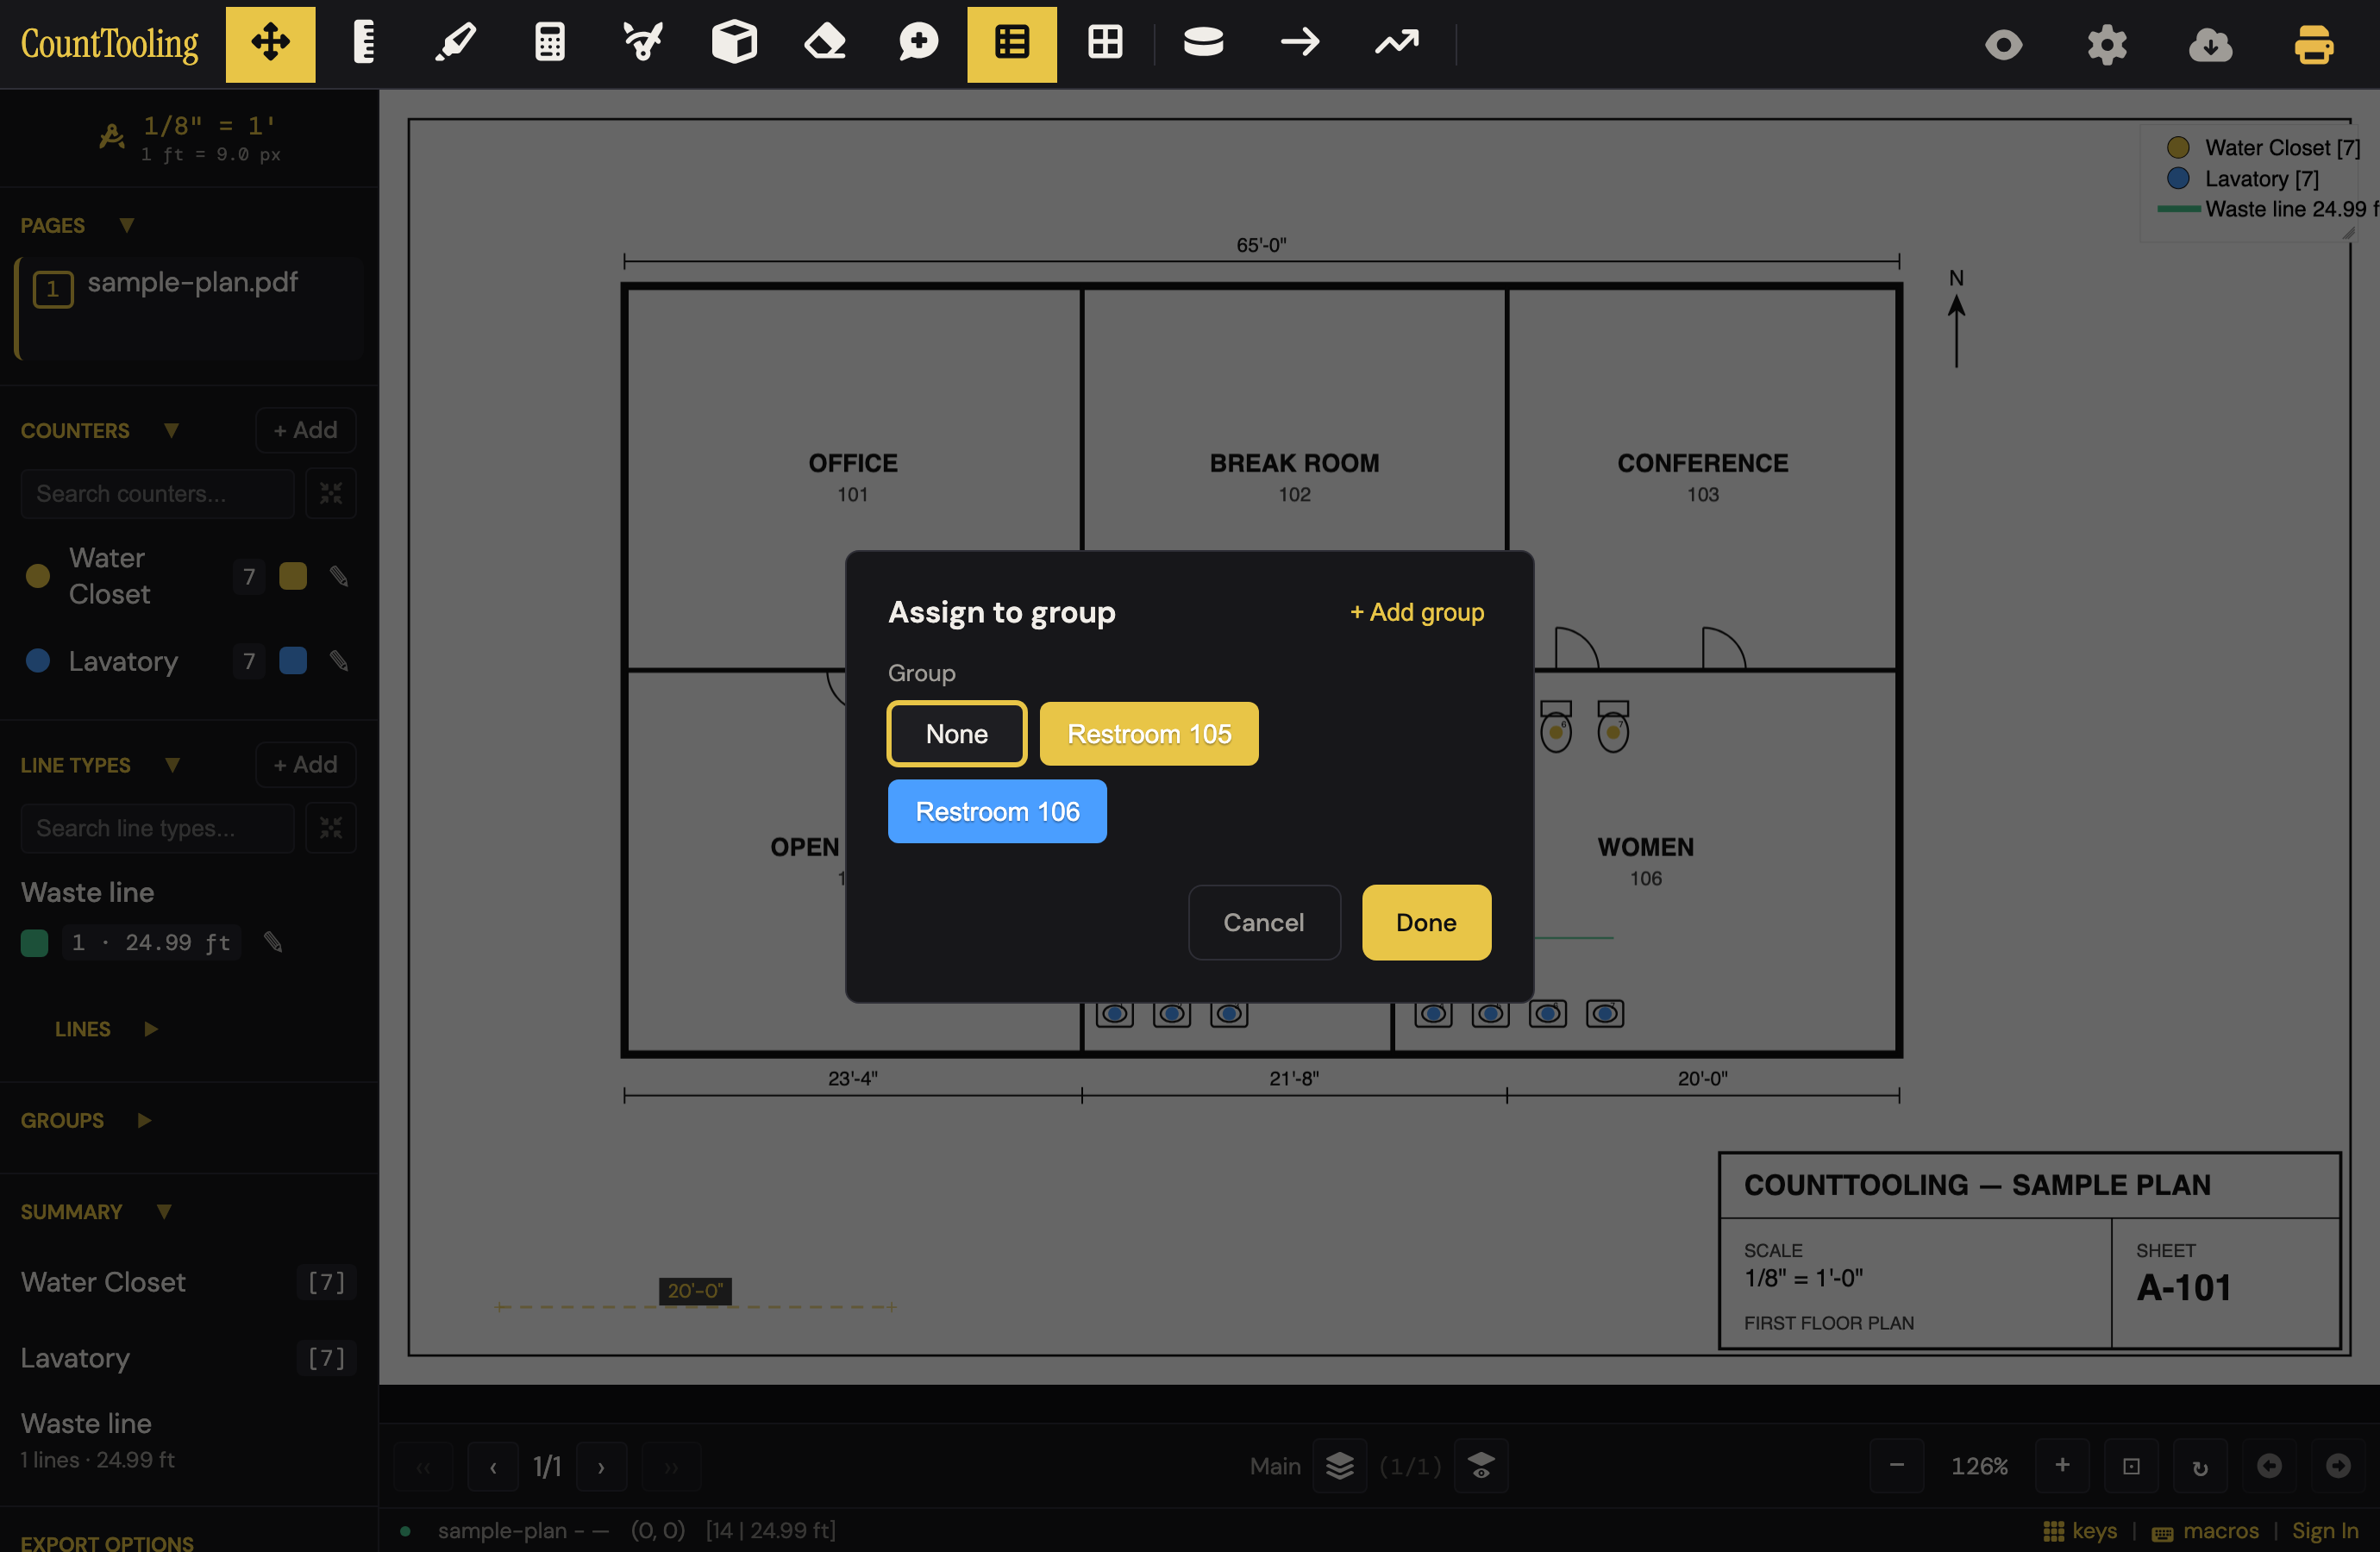This screenshot has width=2380, height=1552.
Task: Zoom in with plus button
Action: point(2062,1466)
